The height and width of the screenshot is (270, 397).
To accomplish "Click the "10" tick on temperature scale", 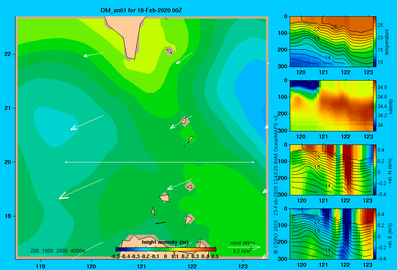I will [380, 62].
